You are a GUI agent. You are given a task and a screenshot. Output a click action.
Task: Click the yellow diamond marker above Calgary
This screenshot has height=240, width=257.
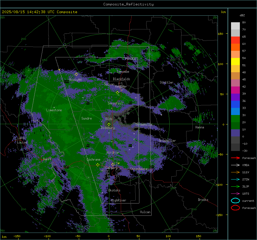113,164
